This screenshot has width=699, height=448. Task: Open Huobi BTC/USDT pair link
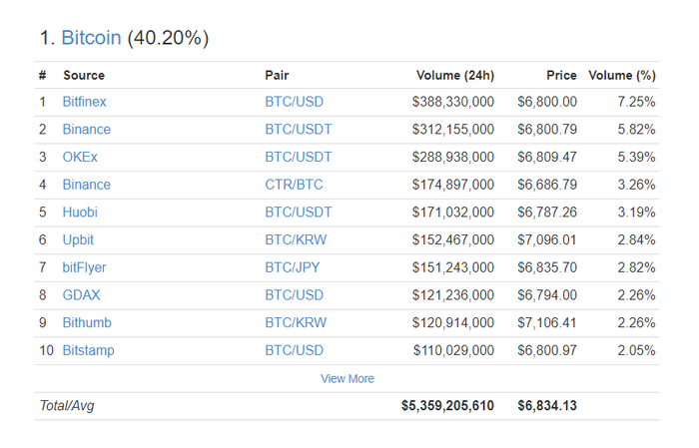(x=299, y=212)
